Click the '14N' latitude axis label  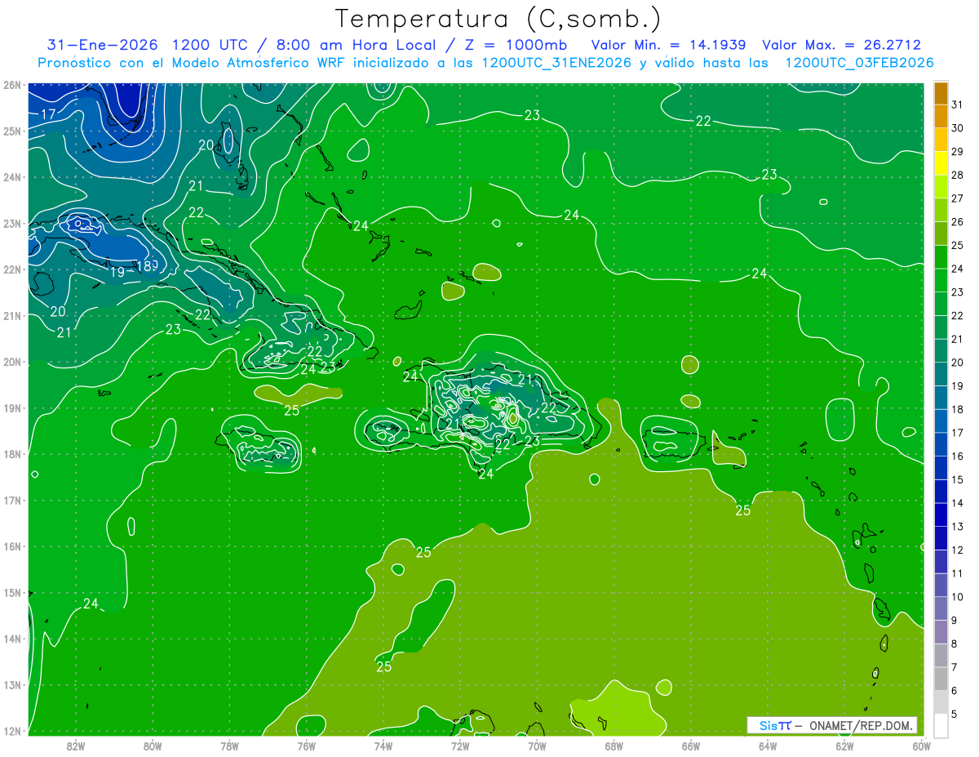(12, 639)
